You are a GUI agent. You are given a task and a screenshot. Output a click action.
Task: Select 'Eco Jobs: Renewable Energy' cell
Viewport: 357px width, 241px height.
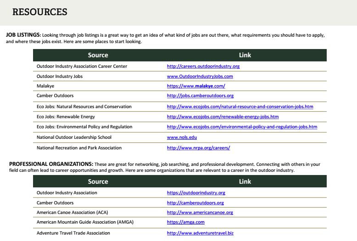tap(66, 117)
